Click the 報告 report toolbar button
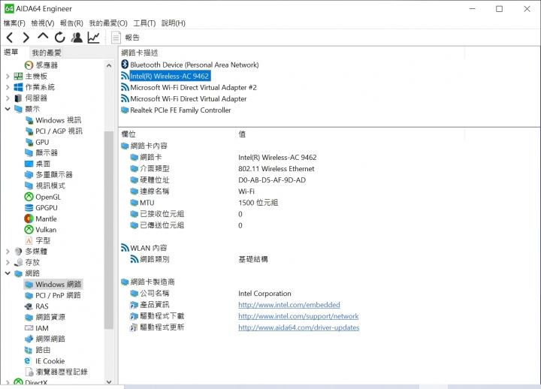The width and height of the screenshot is (541, 389). click(x=125, y=38)
